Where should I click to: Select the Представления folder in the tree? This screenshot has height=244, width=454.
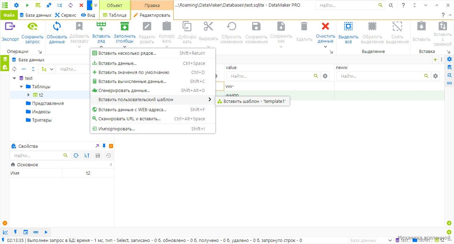click(x=48, y=104)
